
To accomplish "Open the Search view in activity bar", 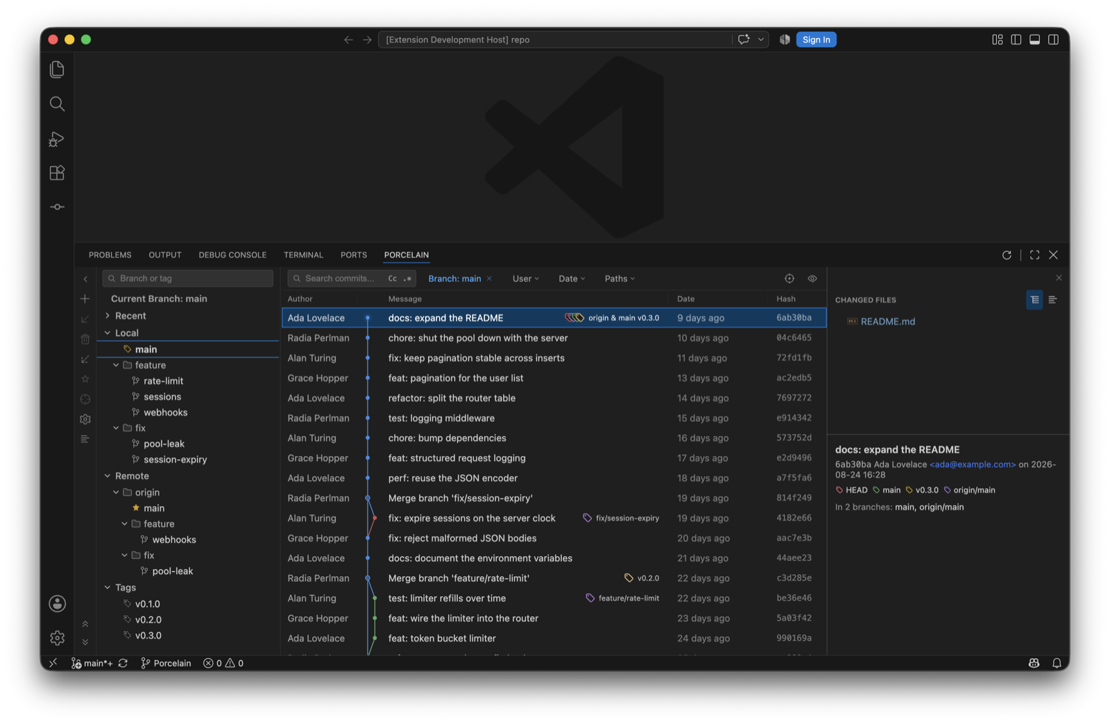I will (x=57, y=104).
